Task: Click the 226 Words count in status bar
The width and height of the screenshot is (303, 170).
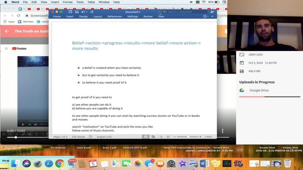Action: coord(78,137)
